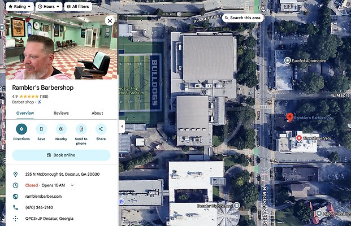This screenshot has width=351, height=226.
Task: Switch to the Reviews tab
Action: [61, 113]
